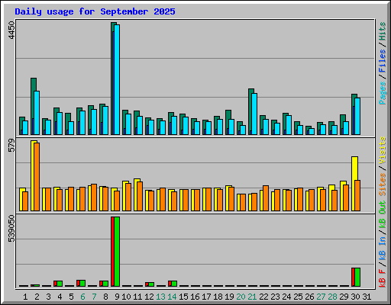
Task: Click the 'Visits' legend label
Action: [x=382, y=150]
